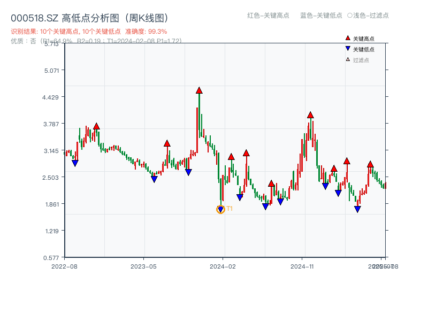Click the highest red triangle marker near 4.429
Screen dimensions: 428x321
point(200,91)
